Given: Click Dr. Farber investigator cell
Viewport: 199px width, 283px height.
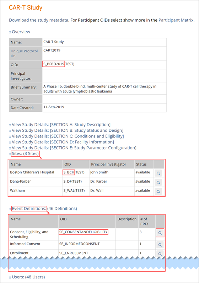Looking at the screenshot, I should point(99,181).
